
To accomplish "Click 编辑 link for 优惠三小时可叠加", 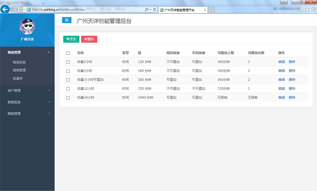I will point(281,80).
